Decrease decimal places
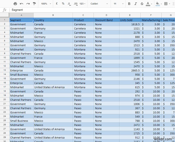 [69, 4]
